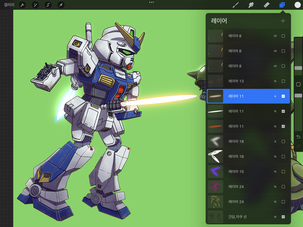Select the layer named 건담,자쿠 선
This screenshot has height=227, width=303.
coord(237,217)
